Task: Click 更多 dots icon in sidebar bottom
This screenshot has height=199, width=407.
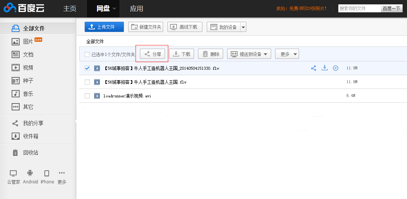Action: click(62, 173)
